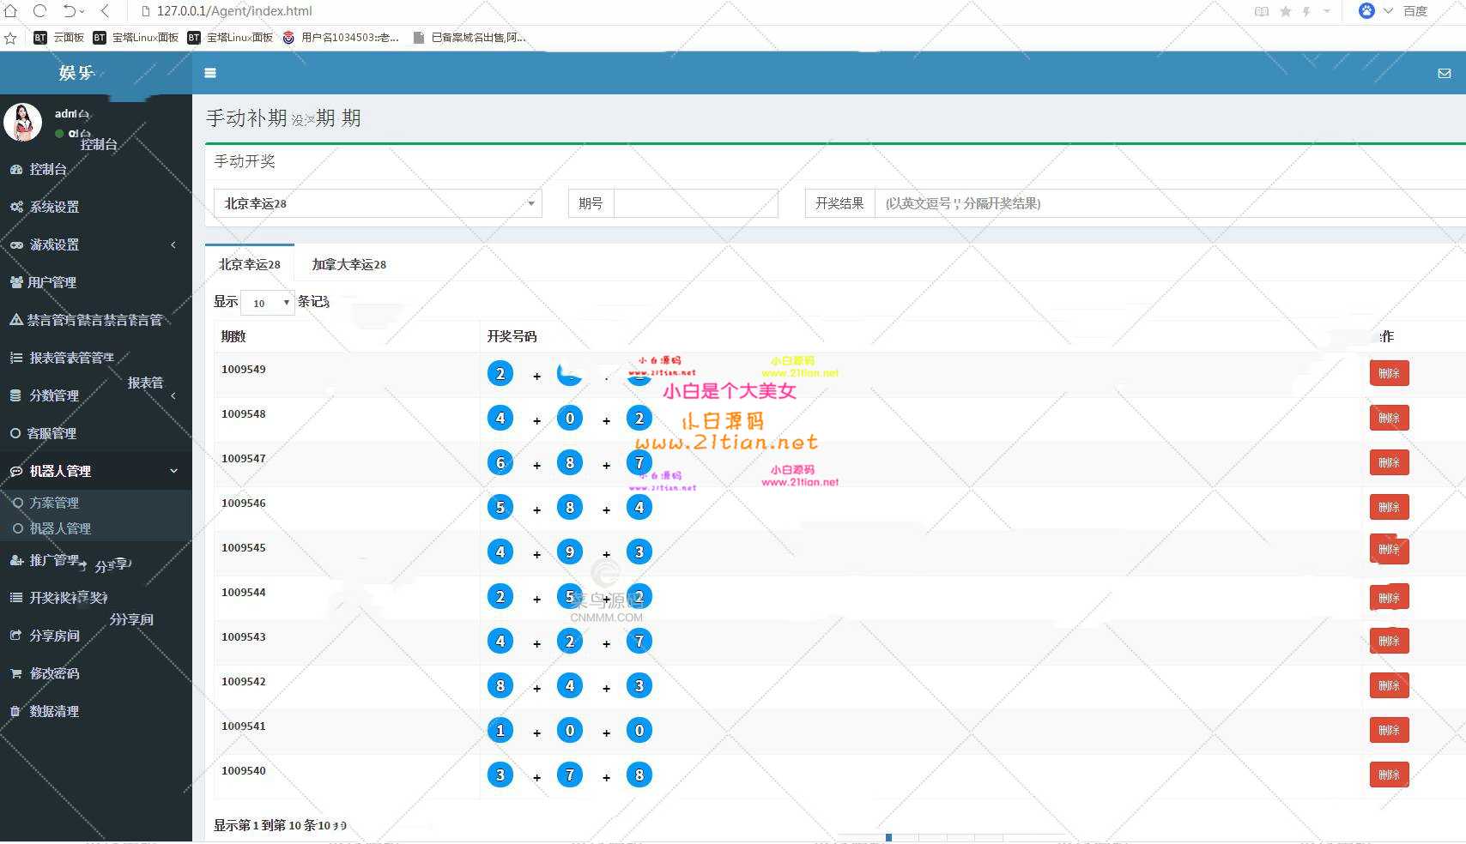
Task: Click the browser home icon
Action: (11, 11)
